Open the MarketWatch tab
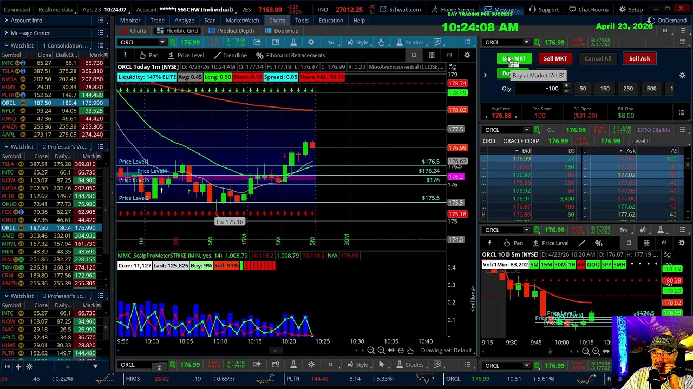This screenshot has height=389, width=693. (x=243, y=21)
